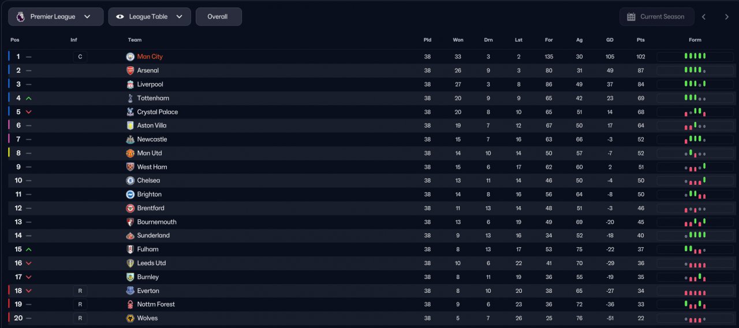739x328 pixels.
Task: Click Man City's form indicator bars
Action: pos(695,57)
